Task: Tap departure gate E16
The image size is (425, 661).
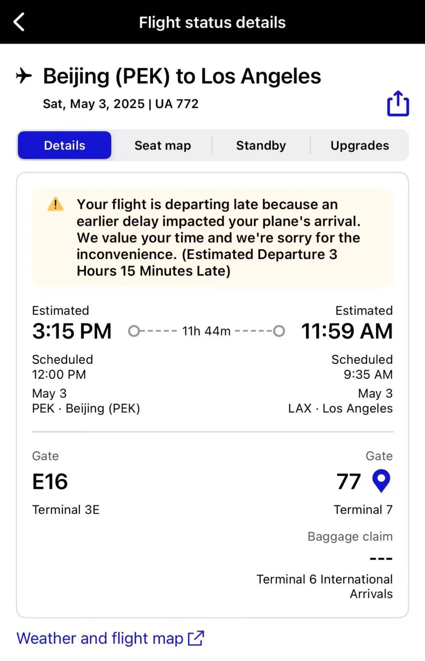Action: point(50,481)
